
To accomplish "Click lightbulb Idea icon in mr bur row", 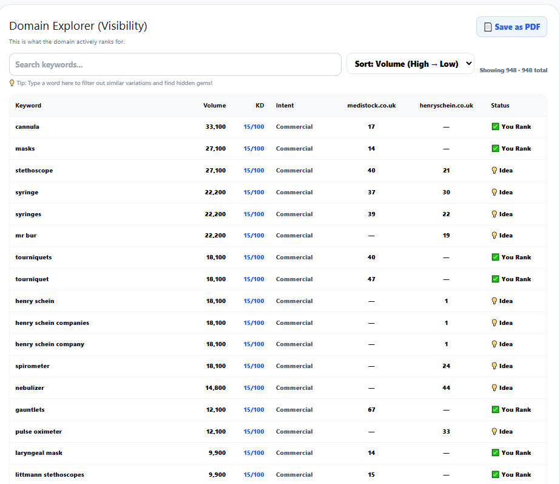I will (x=494, y=235).
